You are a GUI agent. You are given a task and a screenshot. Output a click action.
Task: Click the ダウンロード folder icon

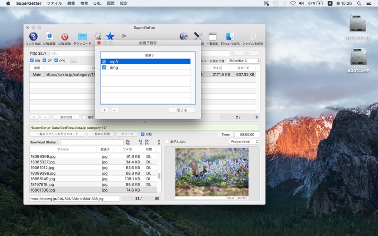point(82,37)
